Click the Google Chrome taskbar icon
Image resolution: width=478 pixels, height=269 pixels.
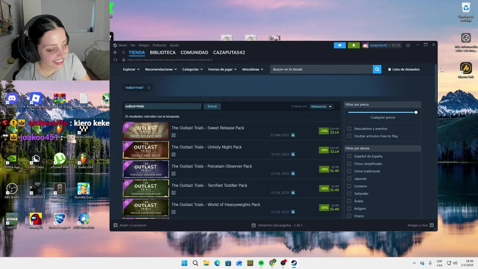point(272,263)
